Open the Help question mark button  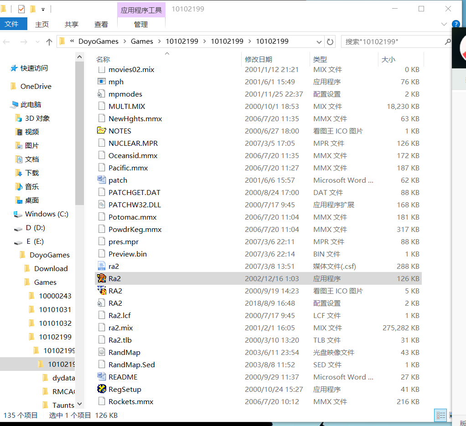click(x=456, y=24)
